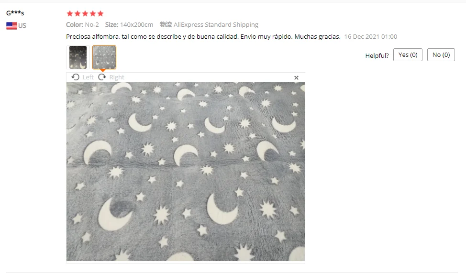Open the dark glow-in-the-dark blanket thumbnail
Viewport: 466px width, 274px height.
tap(78, 57)
